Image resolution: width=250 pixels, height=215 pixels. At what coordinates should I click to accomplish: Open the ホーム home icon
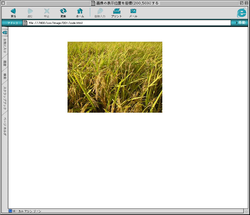pyautogui.click(x=80, y=11)
